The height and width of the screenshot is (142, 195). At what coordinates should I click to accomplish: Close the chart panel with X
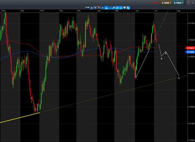(x=193, y=3)
